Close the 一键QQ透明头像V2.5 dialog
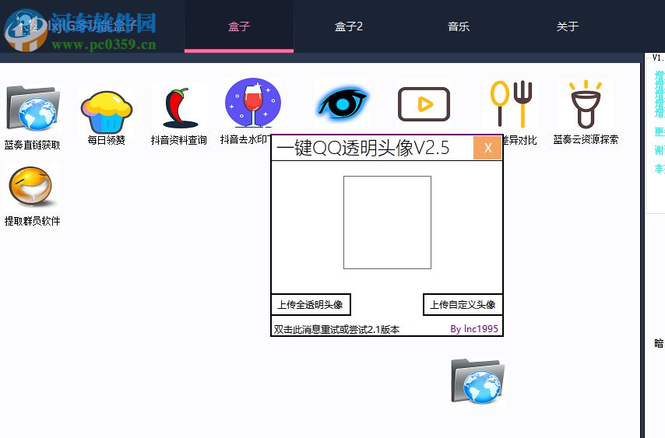Viewport: 665px width, 438px height. [487, 148]
